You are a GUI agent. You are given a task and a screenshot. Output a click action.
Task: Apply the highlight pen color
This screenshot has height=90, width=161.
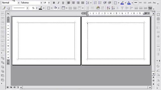tap(122, 3)
